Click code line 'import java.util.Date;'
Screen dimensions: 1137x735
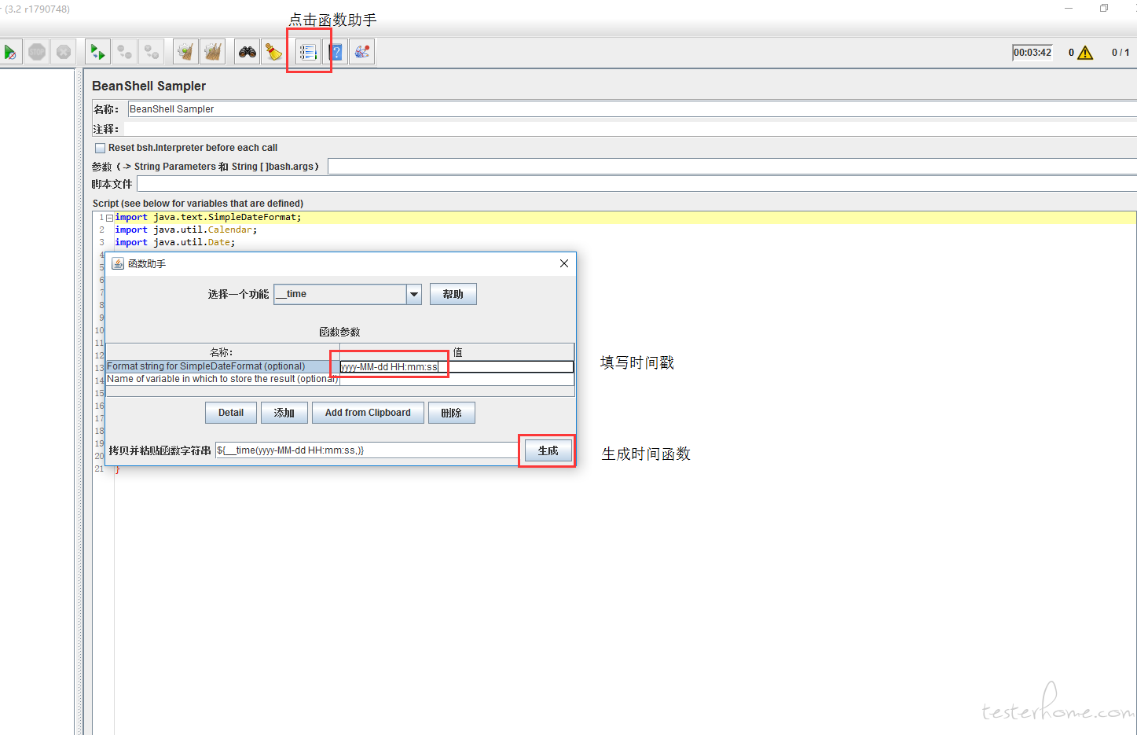pyautogui.click(x=174, y=242)
